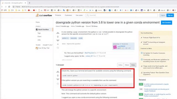Open related: Conda environments not showing up

[157, 90]
